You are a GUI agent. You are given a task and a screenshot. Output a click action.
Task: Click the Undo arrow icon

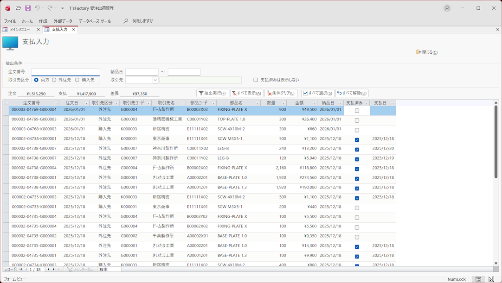point(38,8)
